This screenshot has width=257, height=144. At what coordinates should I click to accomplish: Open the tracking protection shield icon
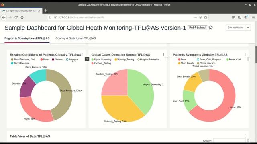point(50,17)
